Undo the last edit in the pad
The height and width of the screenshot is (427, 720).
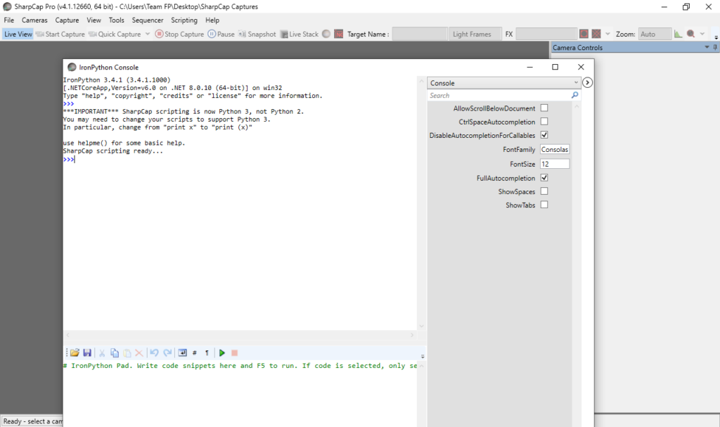click(154, 352)
